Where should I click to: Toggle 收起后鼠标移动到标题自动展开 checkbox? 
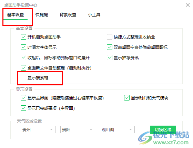[23, 57]
